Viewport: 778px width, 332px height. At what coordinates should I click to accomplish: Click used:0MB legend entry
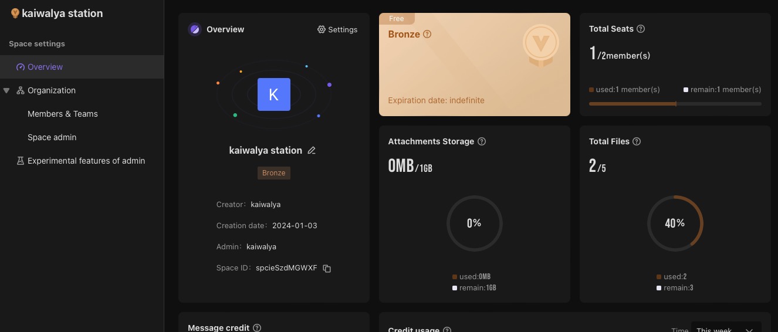coord(471,277)
